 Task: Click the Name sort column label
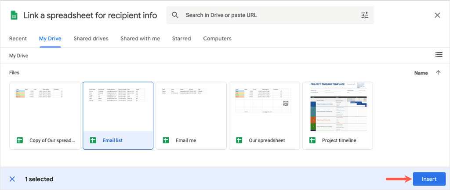(x=421, y=73)
